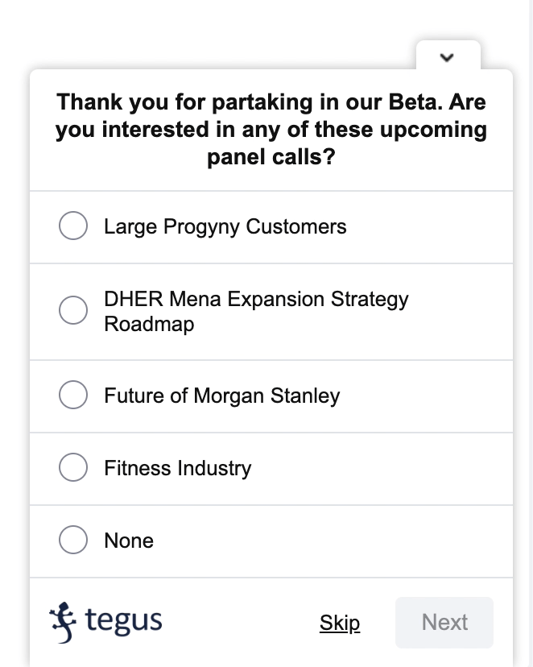Select the Fitness Industry radio circle
This screenshot has width=533, height=667.
click(x=73, y=467)
